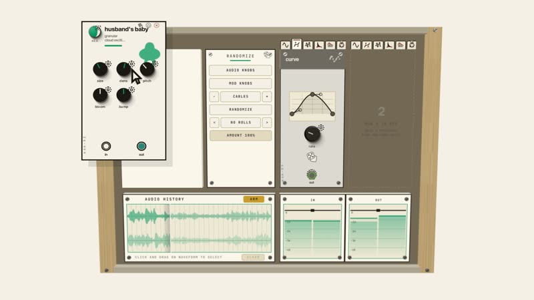The height and width of the screenshot is (300, 534).
Task: Click the CLEAR button in Audio History
Action: 253,257
